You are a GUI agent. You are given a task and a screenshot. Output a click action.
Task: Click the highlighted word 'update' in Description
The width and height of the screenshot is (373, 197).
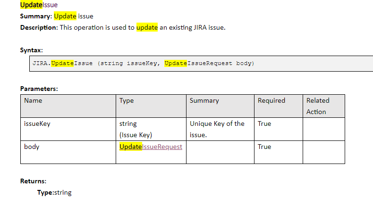[x=147, y=27]
